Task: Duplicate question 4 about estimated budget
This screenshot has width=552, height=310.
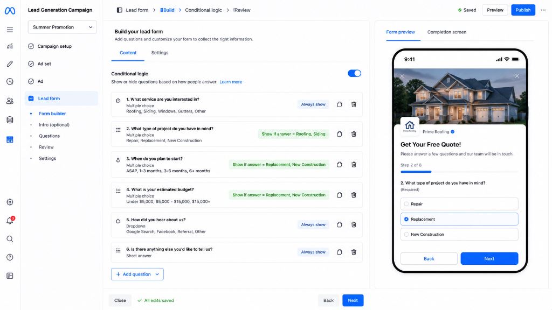Action: (340, 195)
